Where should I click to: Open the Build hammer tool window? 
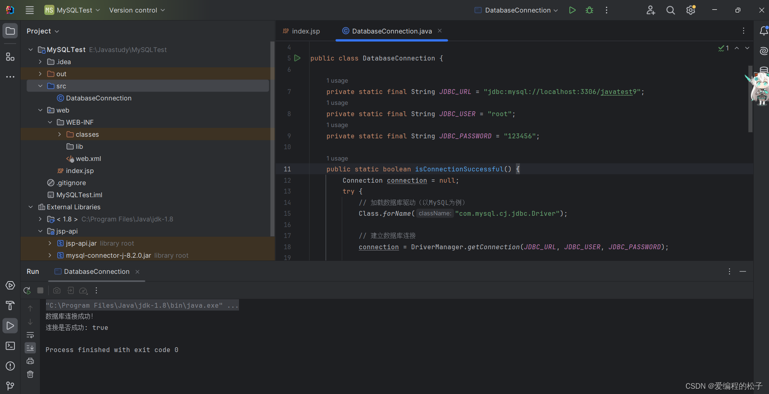(x=10, y=306)
